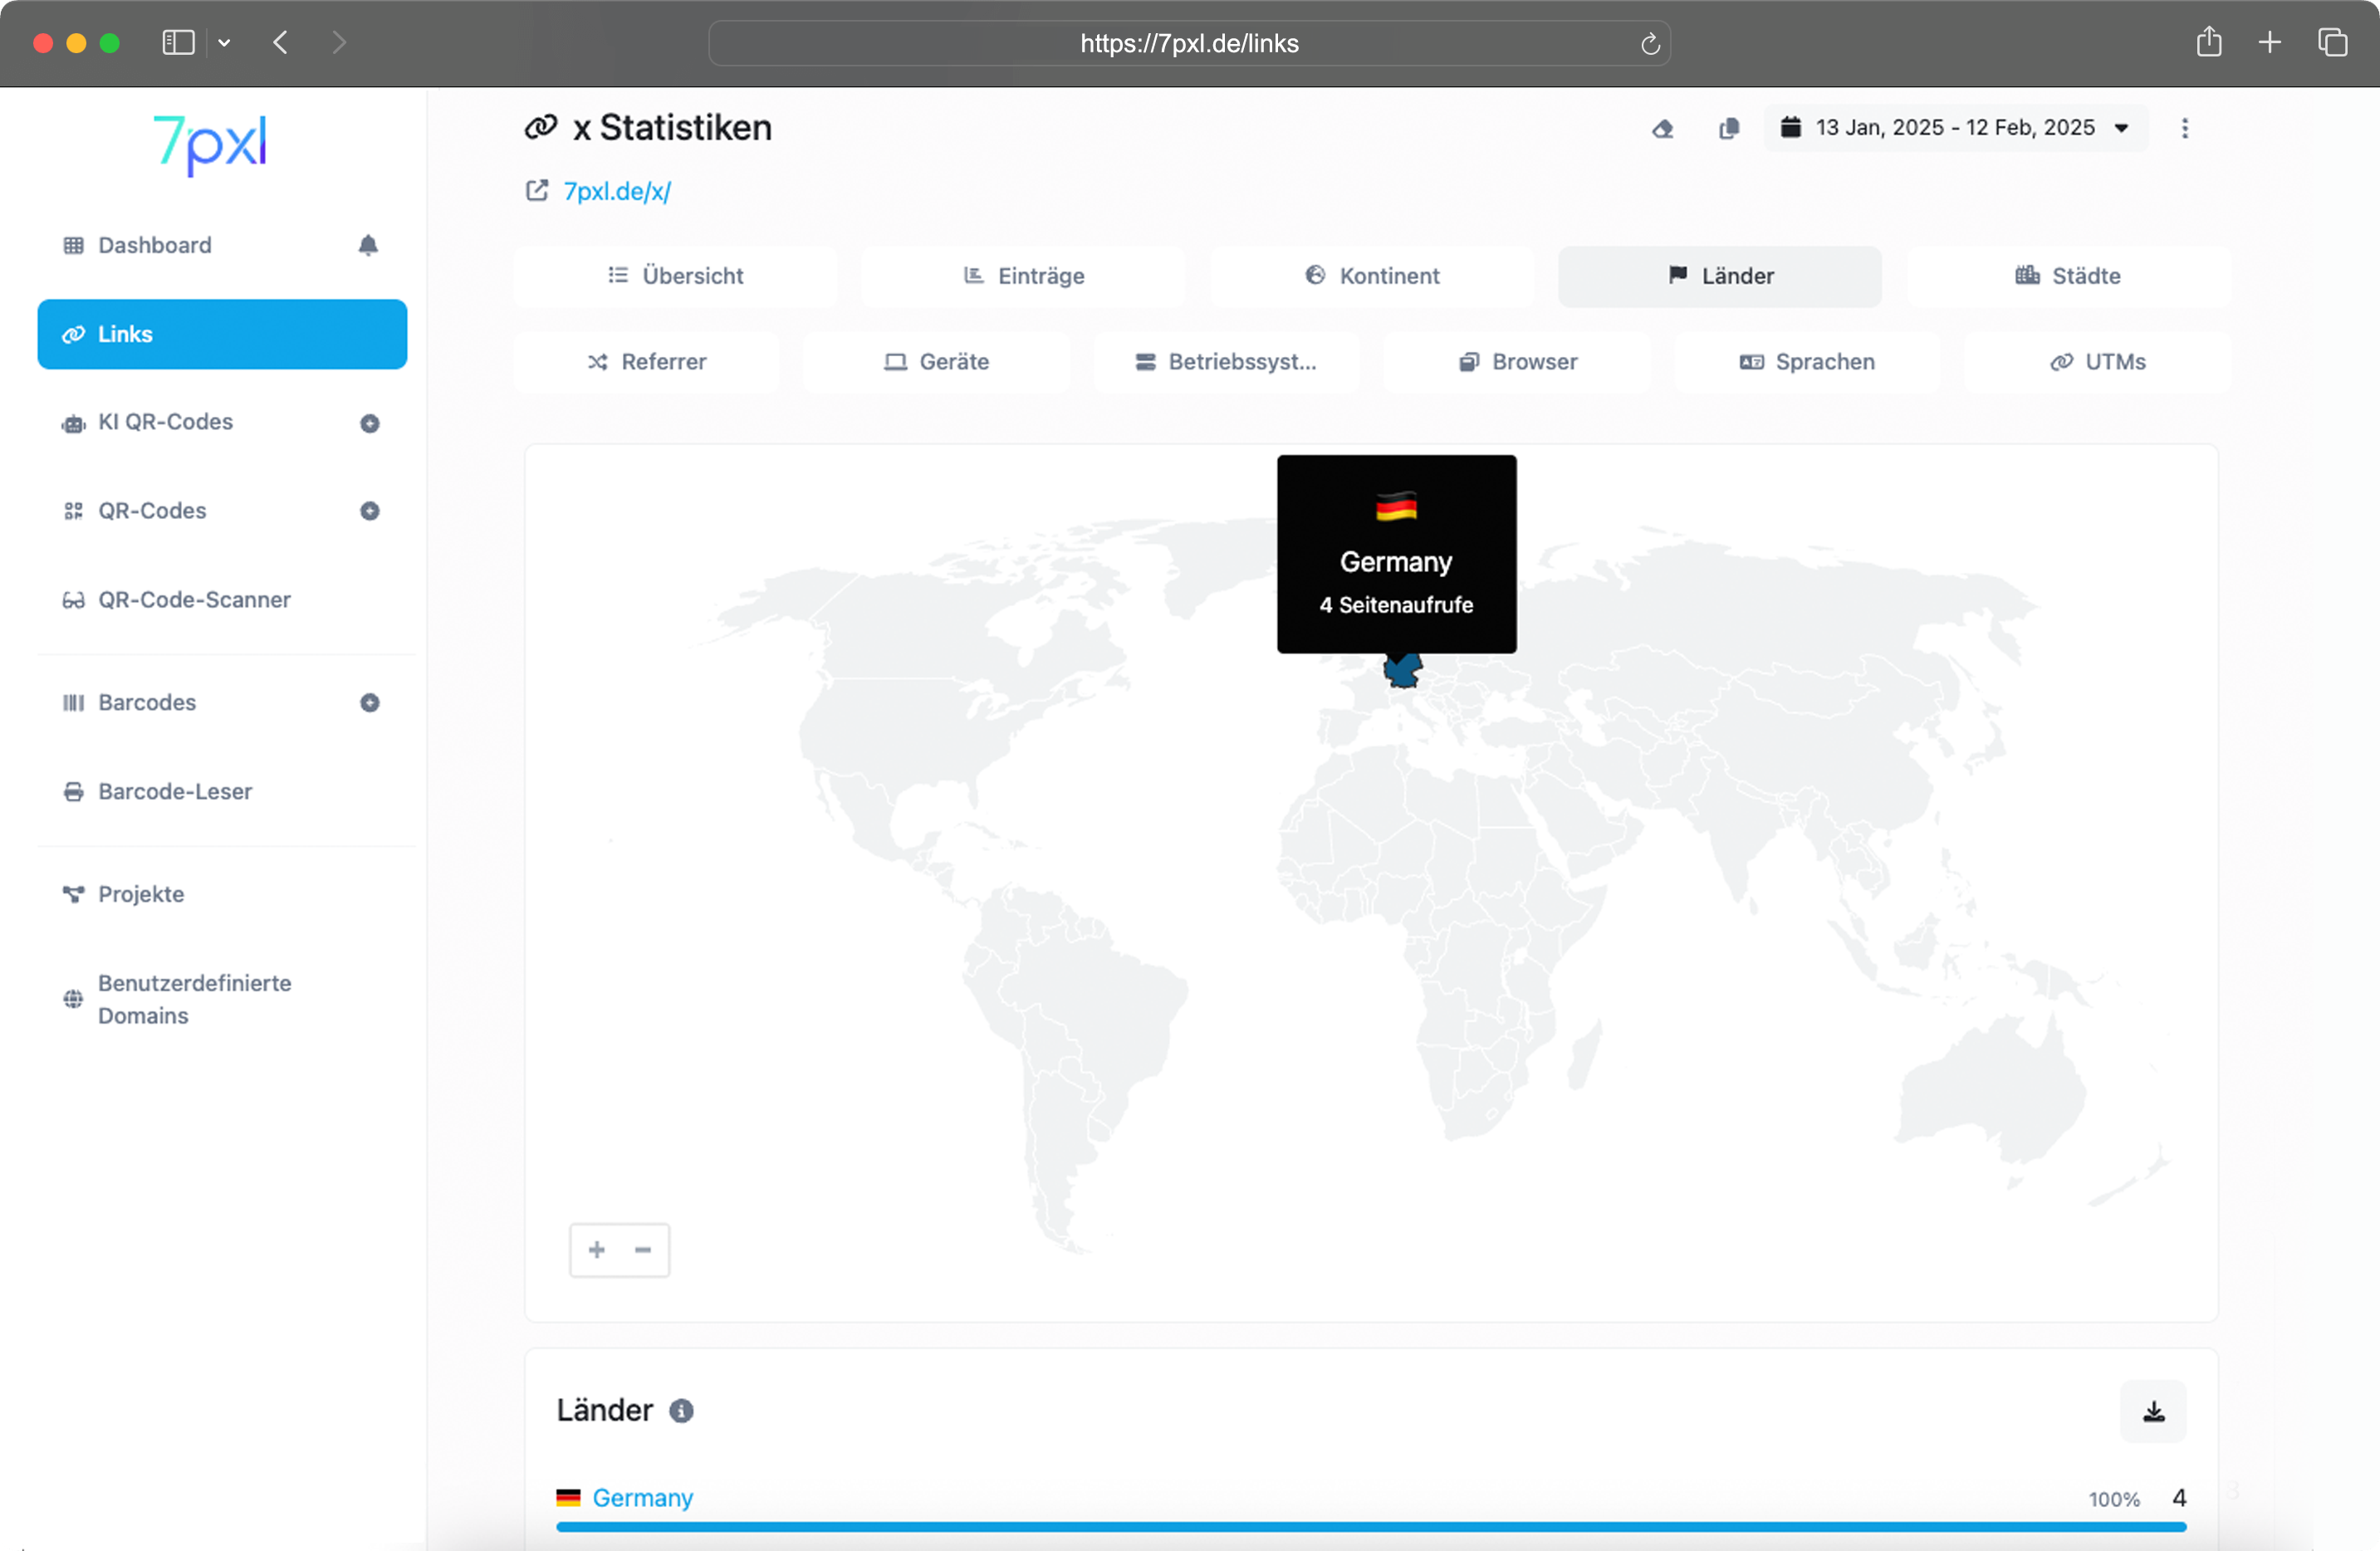Click the eraser reset statistics icon
Screen dimensions: 2380x1551
pyautogui.click(x=1662, y=128)
